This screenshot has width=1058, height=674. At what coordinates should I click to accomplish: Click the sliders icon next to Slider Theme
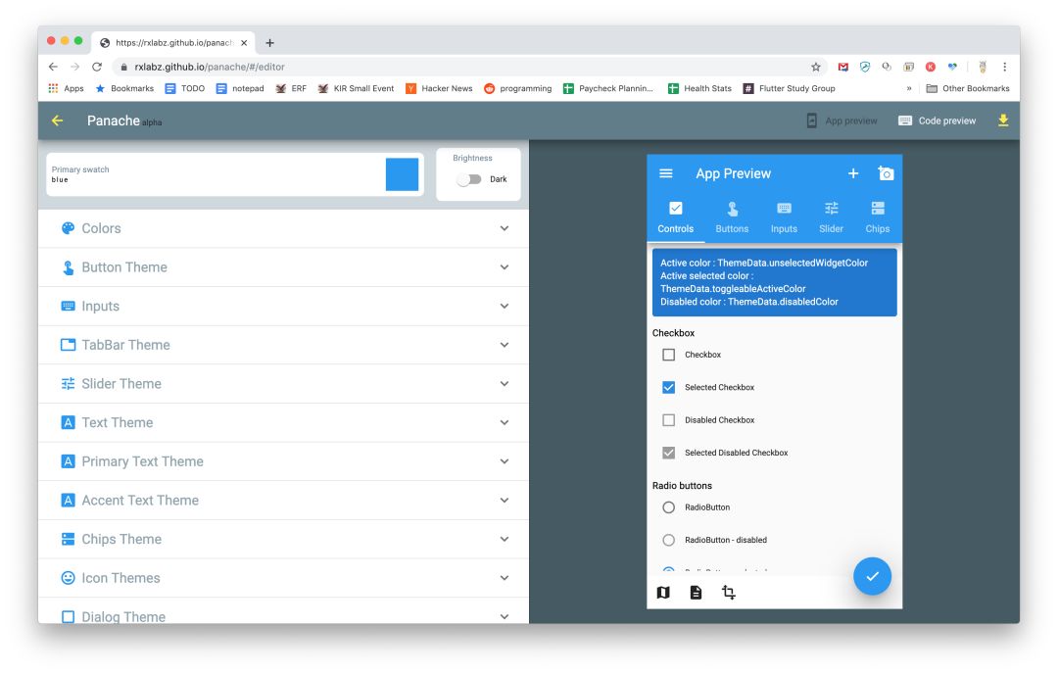click(69, 384)
